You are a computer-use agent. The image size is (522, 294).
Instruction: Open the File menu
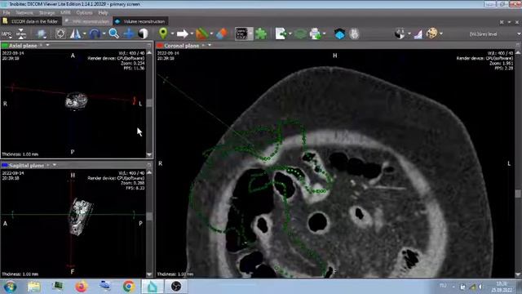[7, 13]
